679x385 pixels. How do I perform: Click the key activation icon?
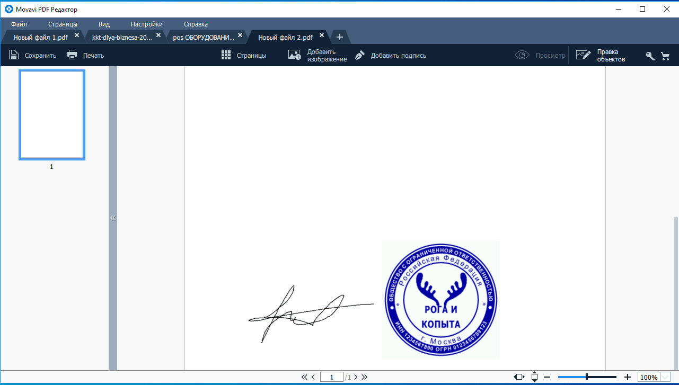click(x=650, y=56)
